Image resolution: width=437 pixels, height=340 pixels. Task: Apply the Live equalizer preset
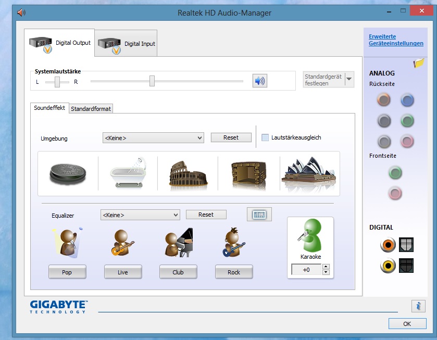click(x=123, y=272)
